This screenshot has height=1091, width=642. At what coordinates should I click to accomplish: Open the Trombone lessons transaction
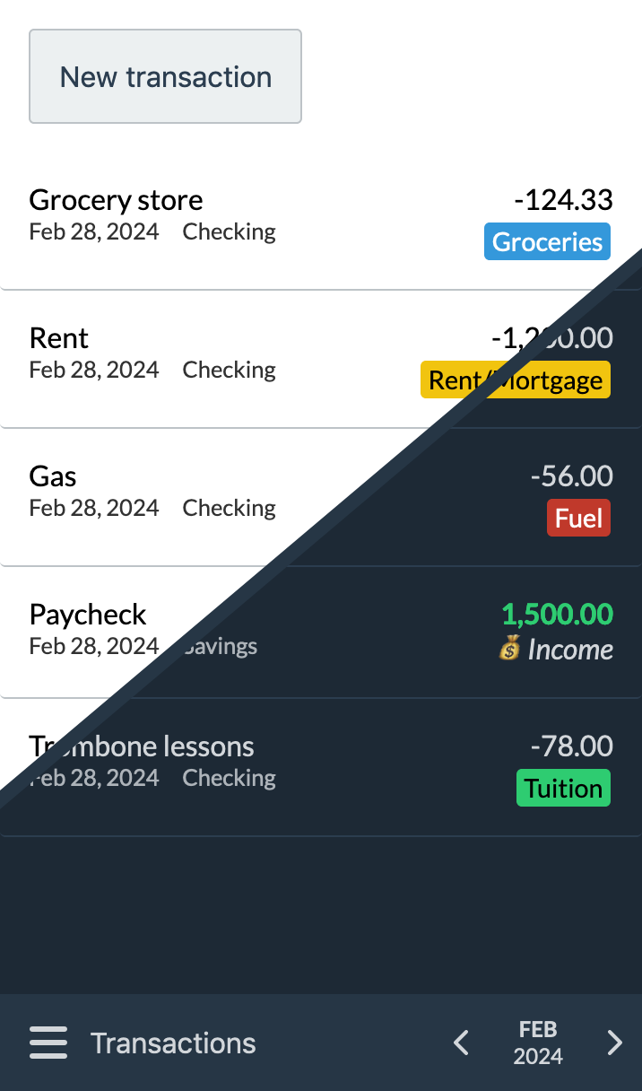click(x=142, y=746)
